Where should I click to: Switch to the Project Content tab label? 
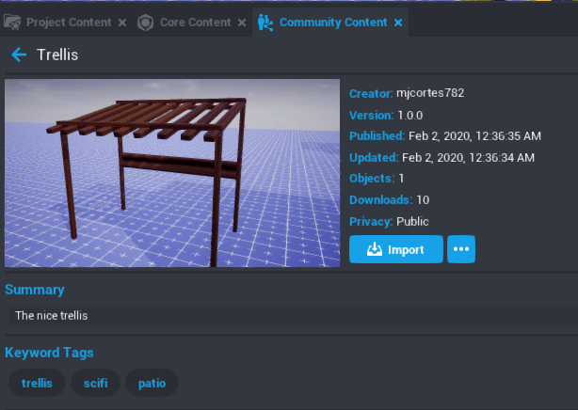click(69, 22)
